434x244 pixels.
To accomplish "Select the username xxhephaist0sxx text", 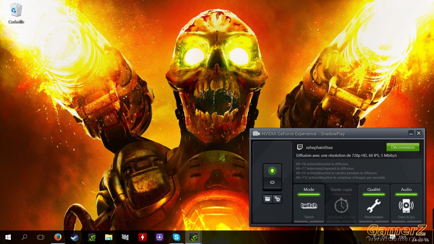I will [x=319, y=147].
